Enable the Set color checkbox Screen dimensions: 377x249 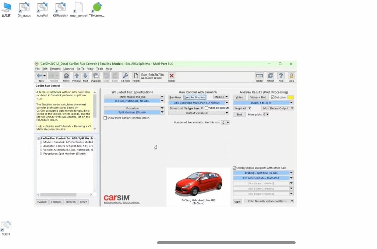(x=273, y=97)
